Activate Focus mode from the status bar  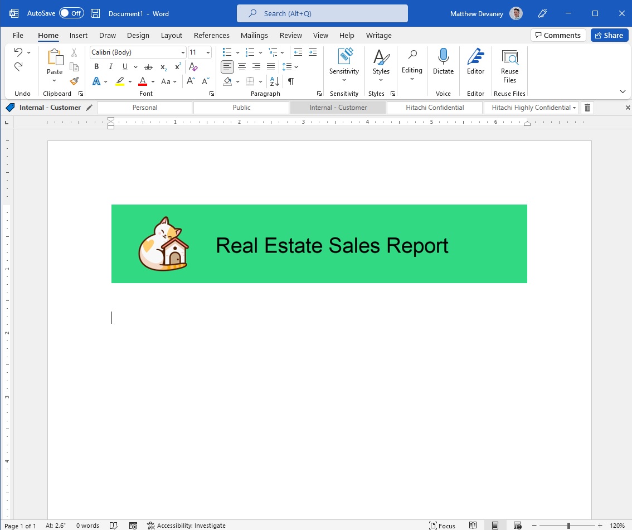click(443, 525)
